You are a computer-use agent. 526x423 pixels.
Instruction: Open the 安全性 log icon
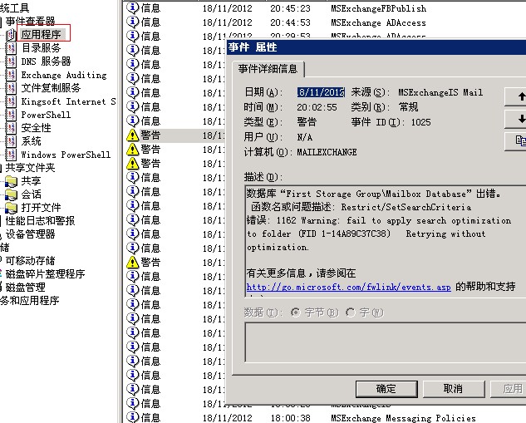[x=11, y=128]
